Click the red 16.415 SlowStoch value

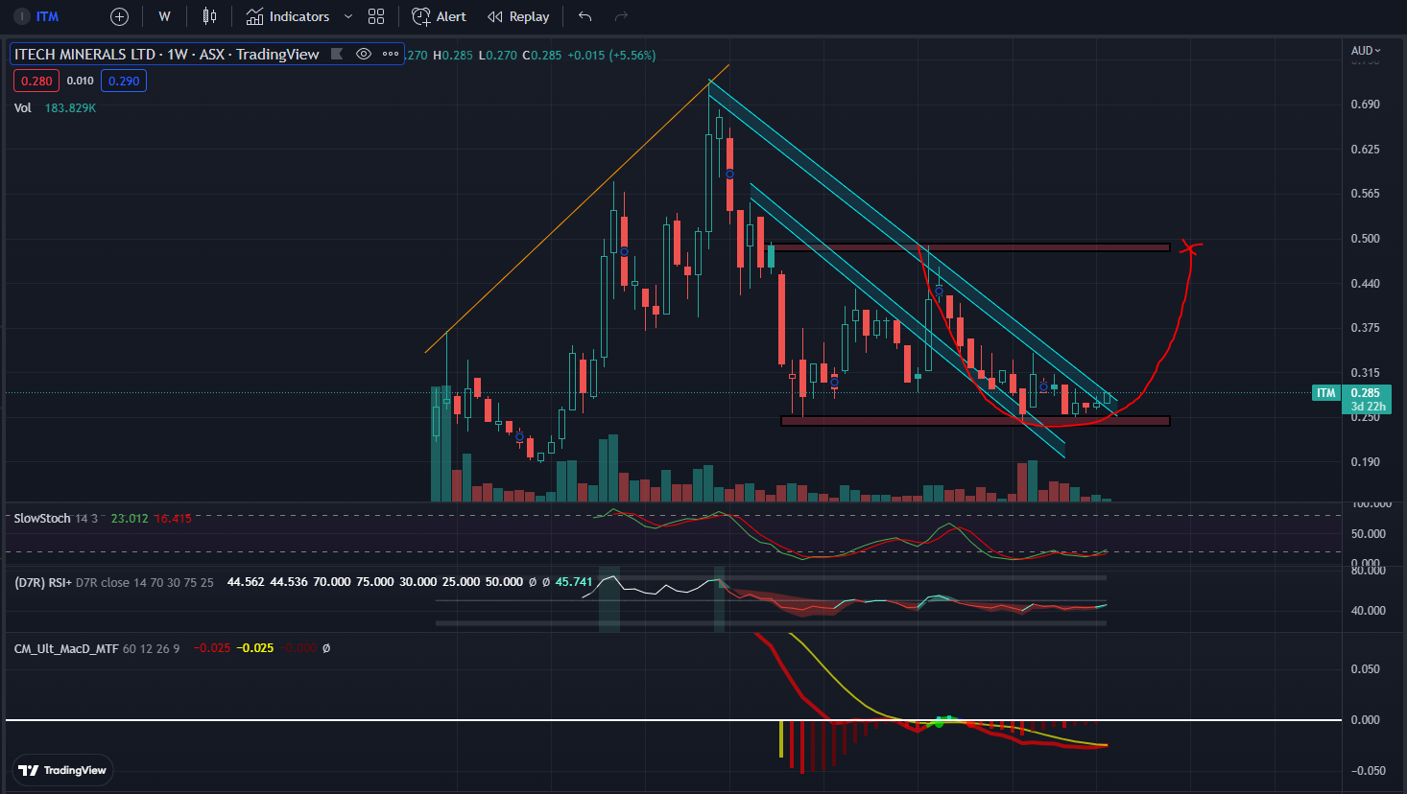tap(173, 518)
